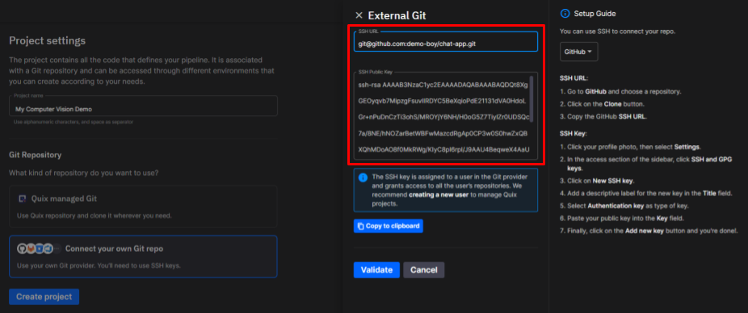
Task: Click the step "Click on the Clone button"
Action: (x=602, y=104)
